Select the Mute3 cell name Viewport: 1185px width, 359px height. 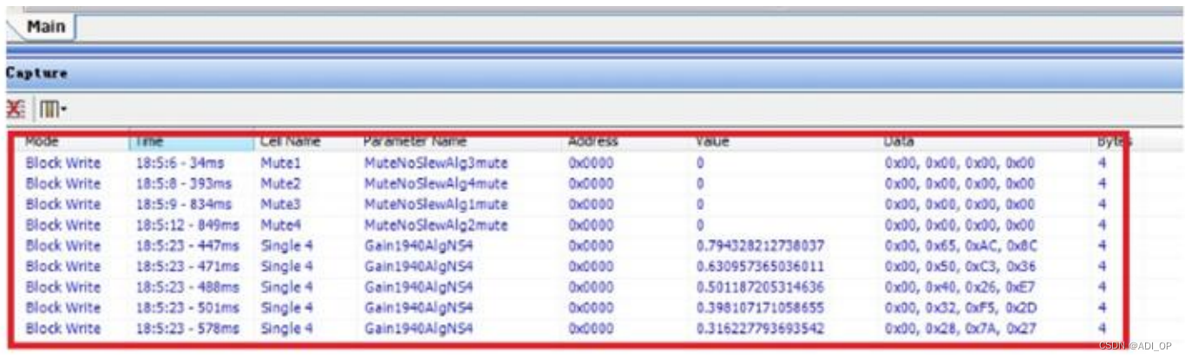[280, 205]
